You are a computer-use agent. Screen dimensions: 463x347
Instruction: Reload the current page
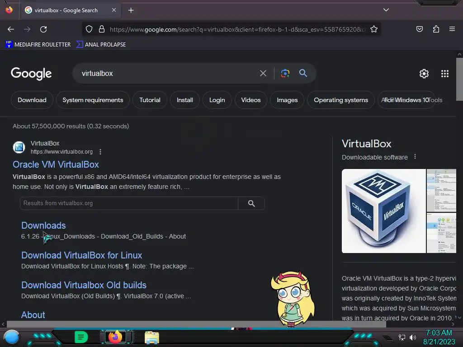click(x=43, y=29)
